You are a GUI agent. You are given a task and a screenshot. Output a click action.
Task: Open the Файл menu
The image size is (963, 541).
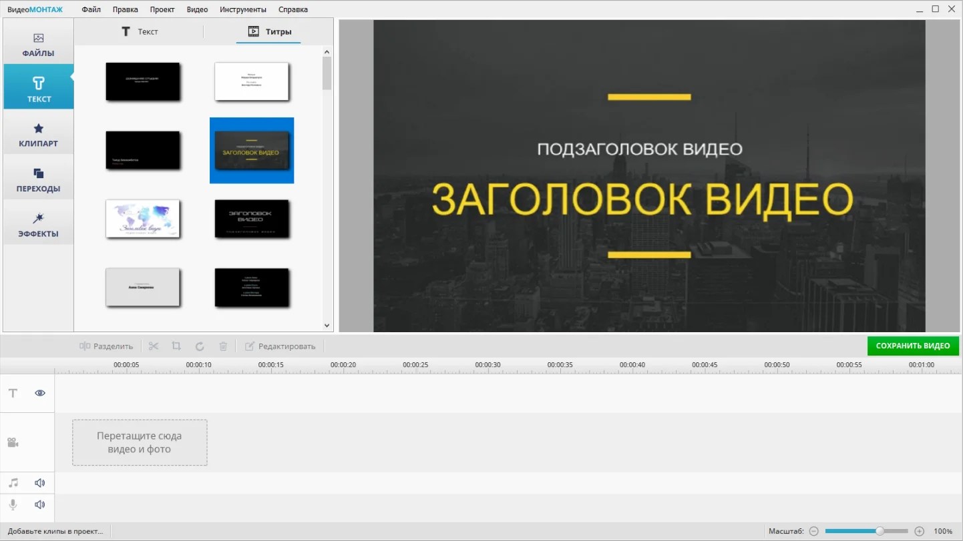click(91, 9)
